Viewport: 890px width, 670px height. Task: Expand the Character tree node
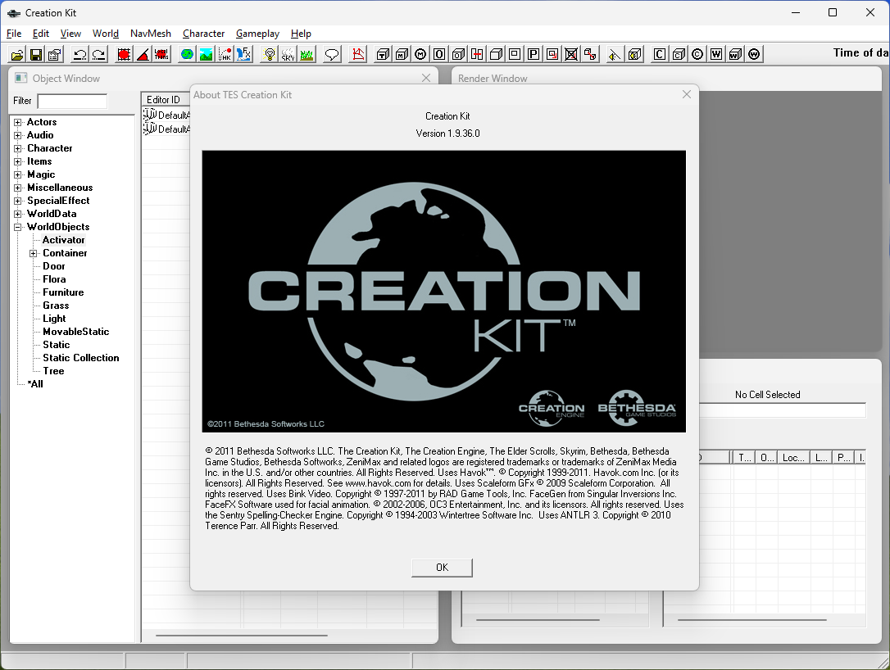17,148
